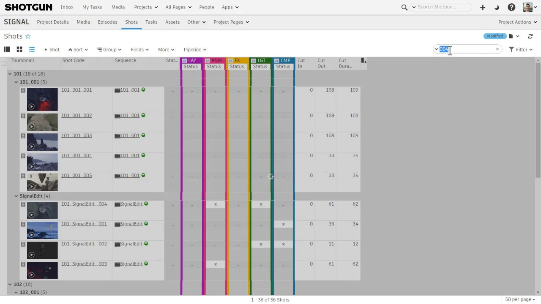
Task: Open the help question mark icon
Action: coord(511,7)
